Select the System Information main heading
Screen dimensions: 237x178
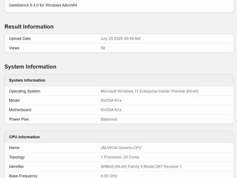[31, 67]
